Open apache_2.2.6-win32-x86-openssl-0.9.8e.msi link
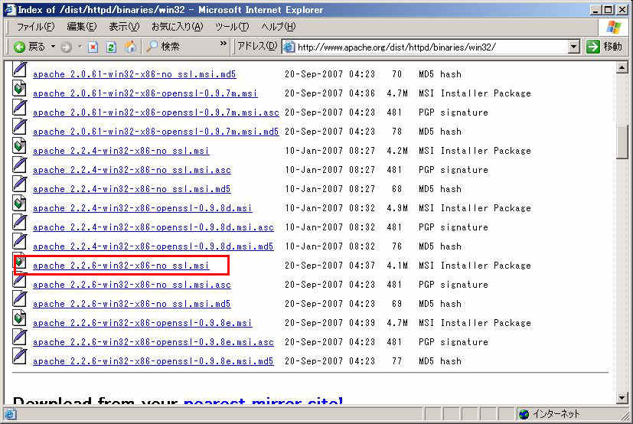Image resolution: width=633 pixels, height=424 pixels. (x=142, y=323)
